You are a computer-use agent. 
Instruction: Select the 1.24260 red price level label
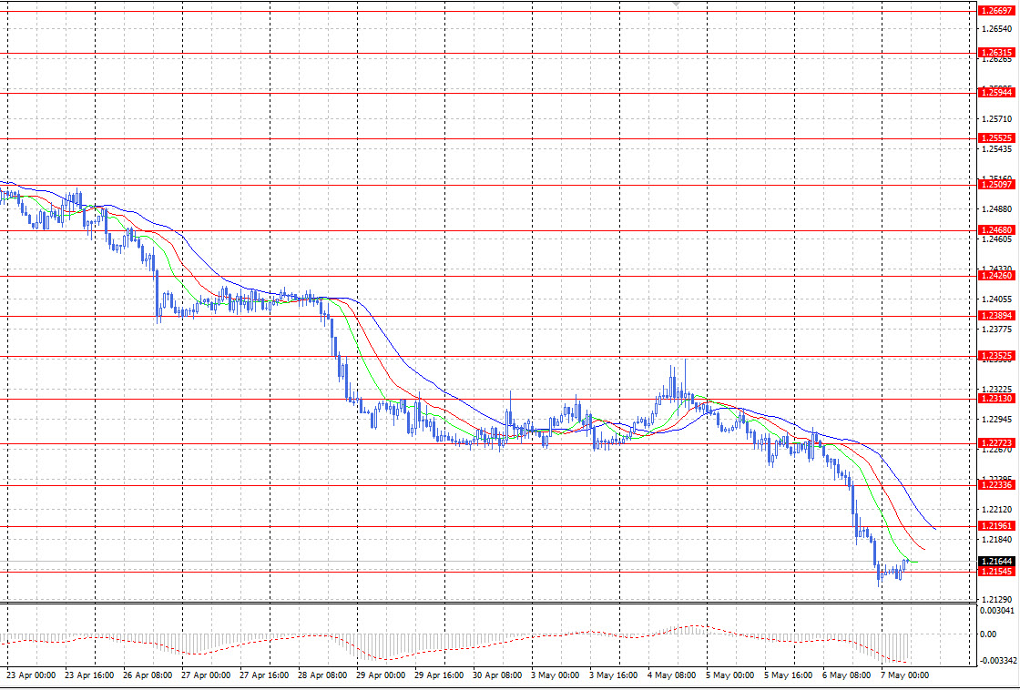click(x=996, y=276)
